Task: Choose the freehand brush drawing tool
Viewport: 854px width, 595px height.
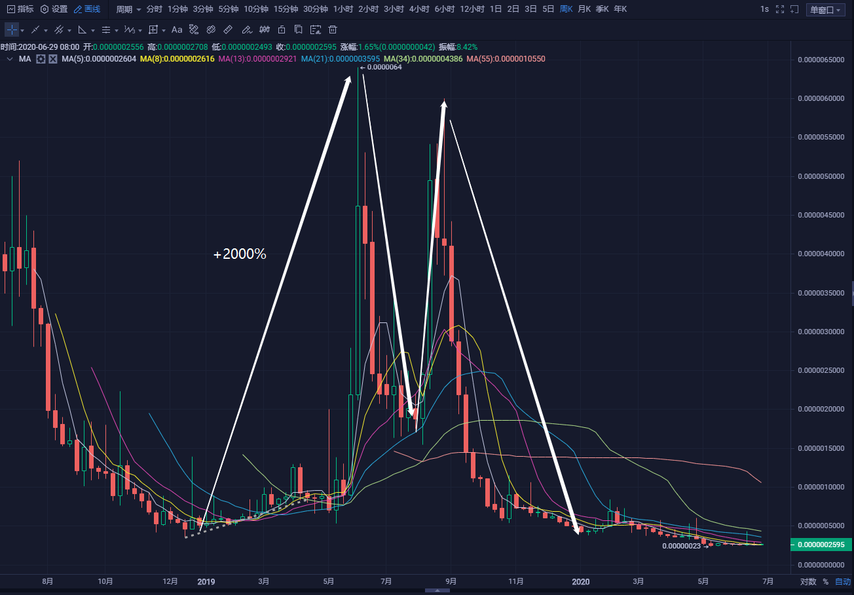Action: [x=247, y=29]
